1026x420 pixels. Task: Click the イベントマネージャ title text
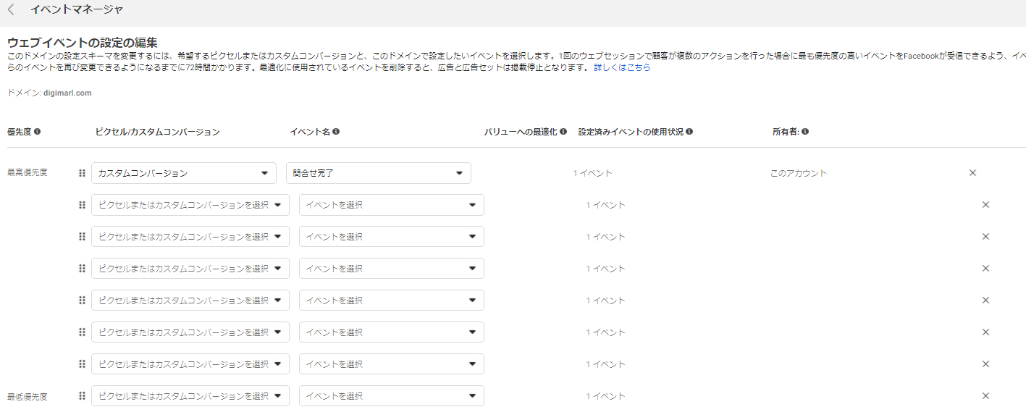click(77, 9)
